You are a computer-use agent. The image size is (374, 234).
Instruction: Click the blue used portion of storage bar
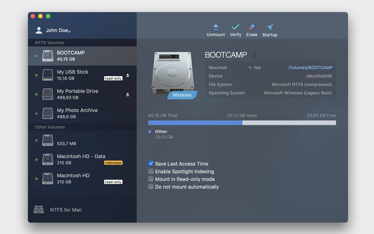(x=195, y=123)
